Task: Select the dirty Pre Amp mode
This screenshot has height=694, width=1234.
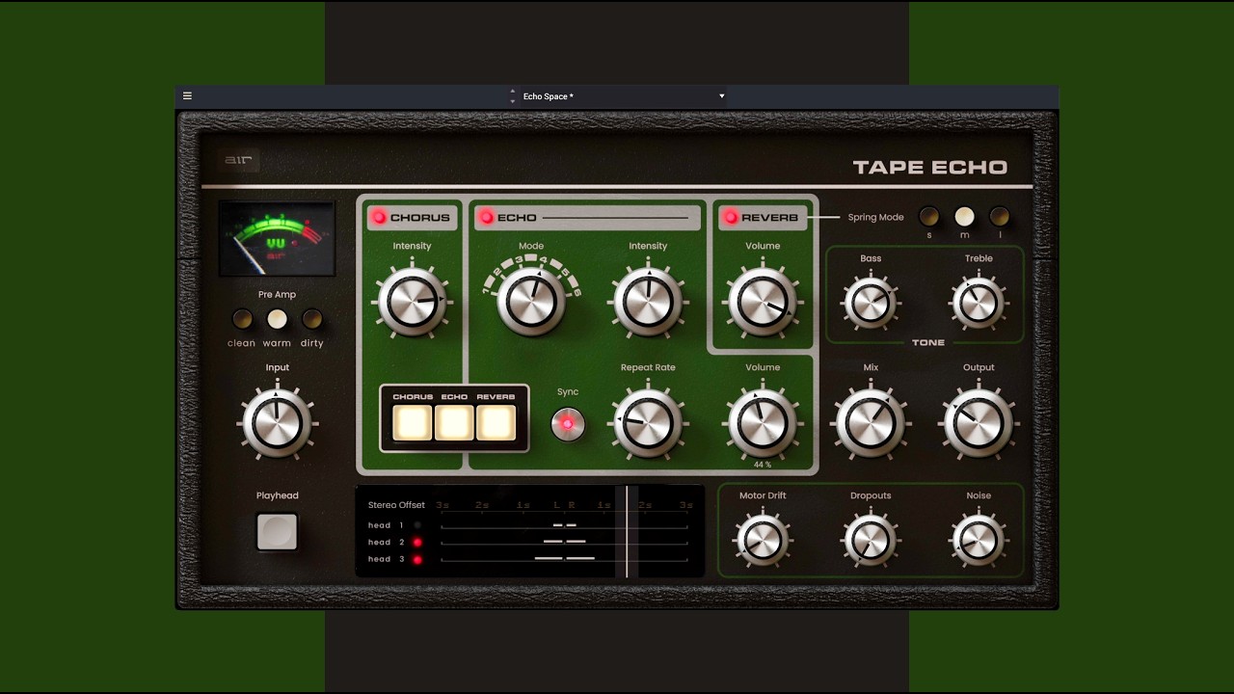Action: (311, 318)
